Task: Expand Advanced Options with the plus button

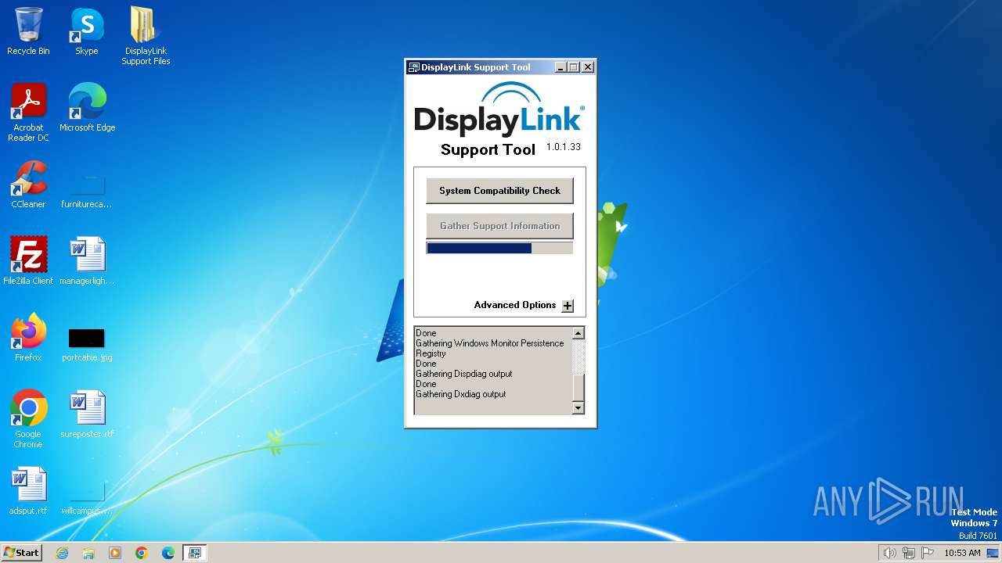Action: 568,306
